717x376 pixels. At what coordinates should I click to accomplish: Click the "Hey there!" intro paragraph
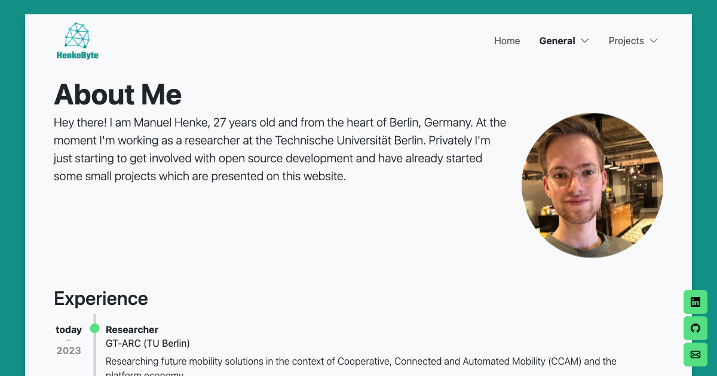(x=280, y=149)
